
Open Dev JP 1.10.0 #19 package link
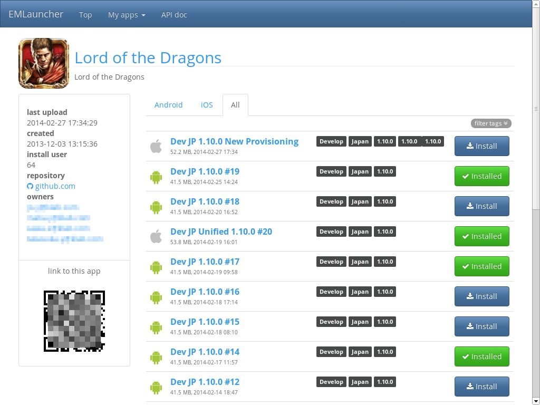pos(205,171)
